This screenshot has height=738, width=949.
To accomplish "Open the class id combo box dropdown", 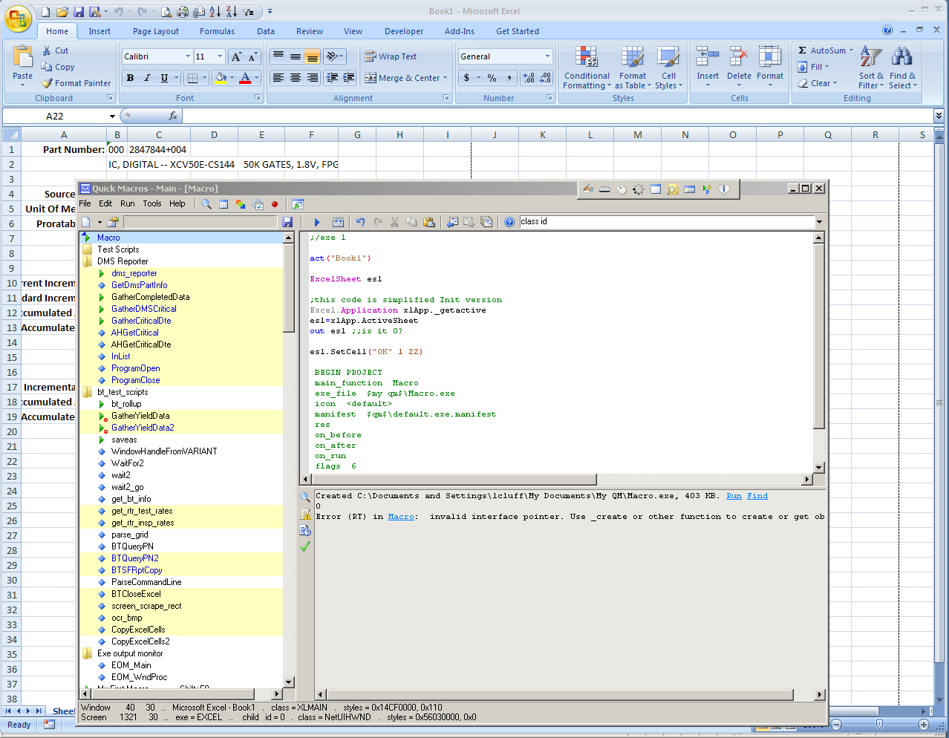I will (x=819, y=222).
